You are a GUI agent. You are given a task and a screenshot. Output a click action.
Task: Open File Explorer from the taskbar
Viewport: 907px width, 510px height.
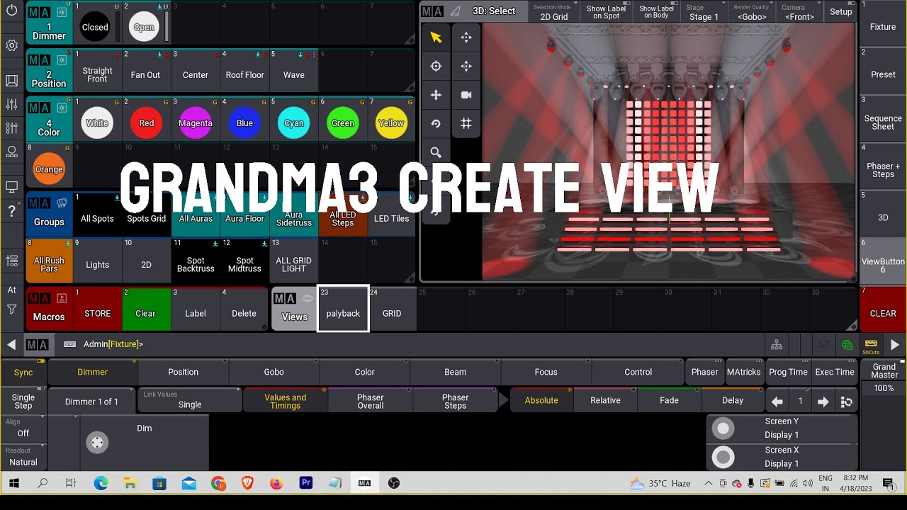[130, 483]
